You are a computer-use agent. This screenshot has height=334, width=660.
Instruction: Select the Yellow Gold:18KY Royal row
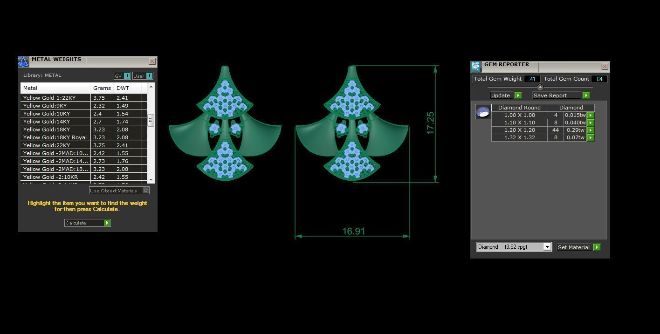(x=83, y=137)
